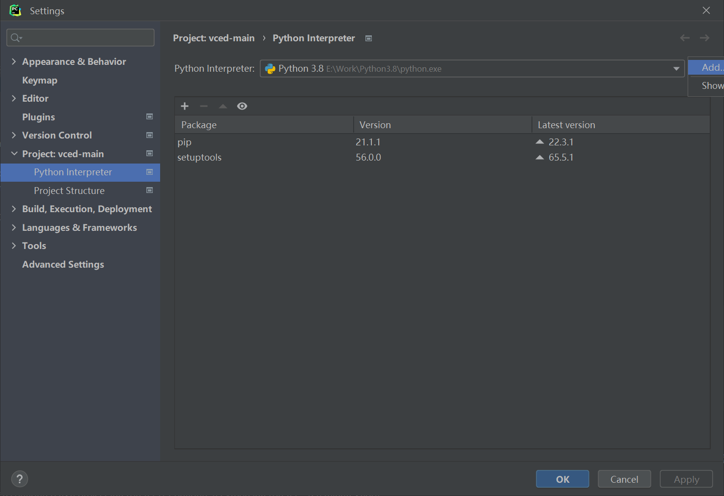Click the install package plus icon
This screenshot has height=496, width=724.
pyautogui.click(x=185, y=106)
